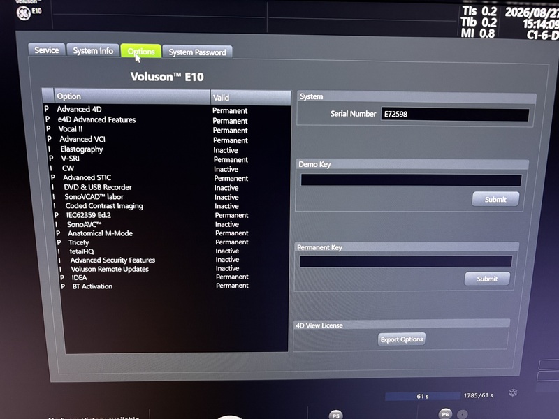Switch to the System Info tab

(93, 50)
